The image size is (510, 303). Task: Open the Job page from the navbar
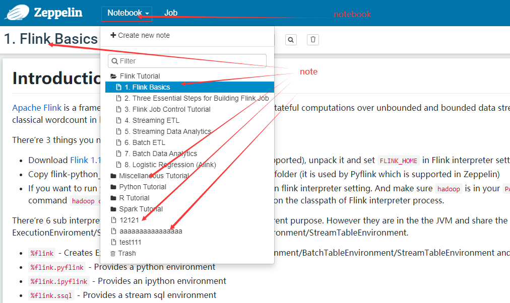point(171,13)
